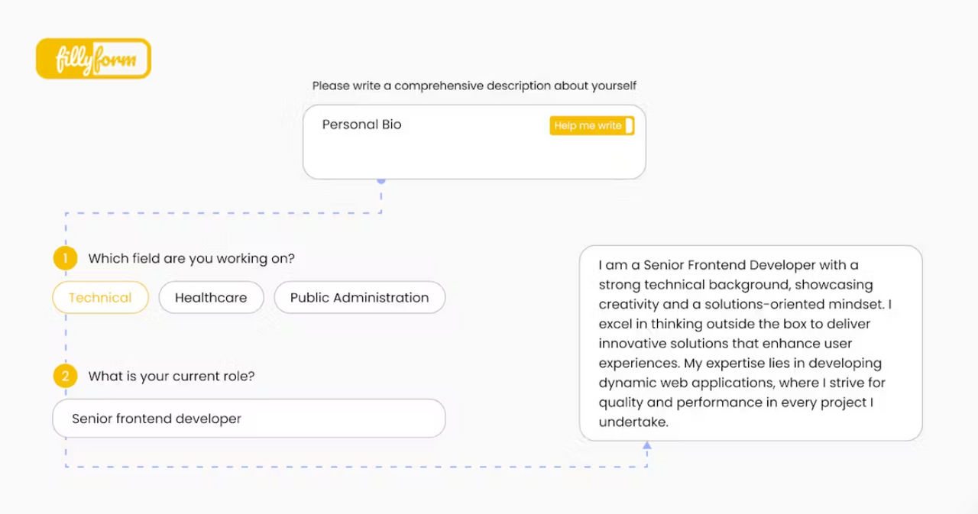978x514 pixels.
Task: Click the 'Which field are you working on?' question
Action: 191,259
